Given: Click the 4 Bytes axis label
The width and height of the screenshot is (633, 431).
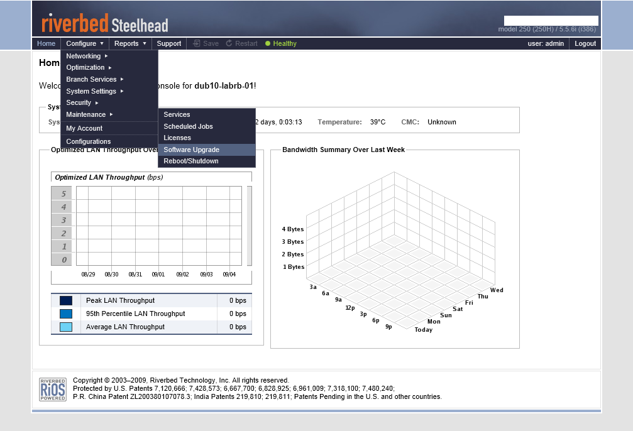Looking at the screenshot, I should (x=293, y=229).
